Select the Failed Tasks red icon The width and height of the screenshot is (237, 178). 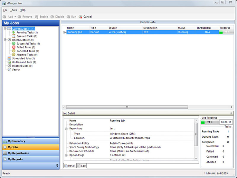(14, 47)
